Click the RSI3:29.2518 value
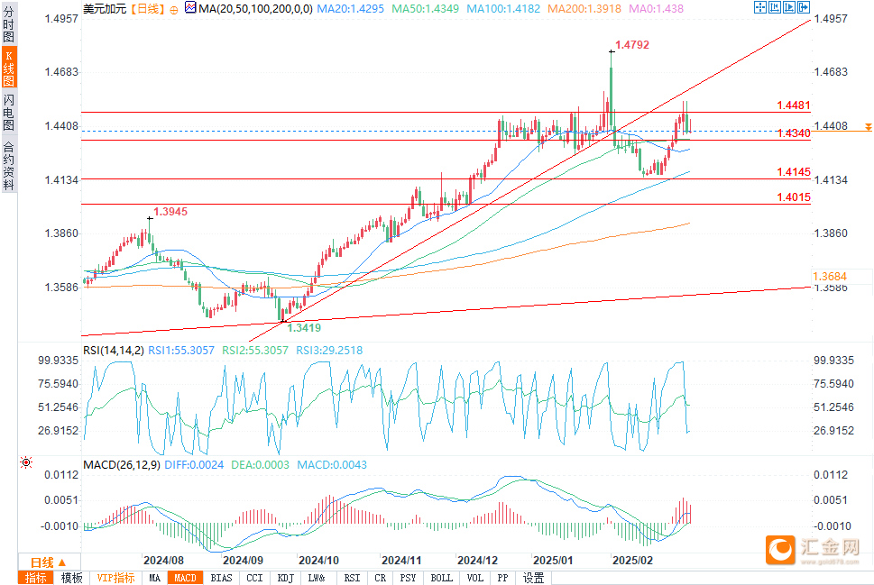The height and width of the screenshot is (585, 874). click(x=329, y=351)
